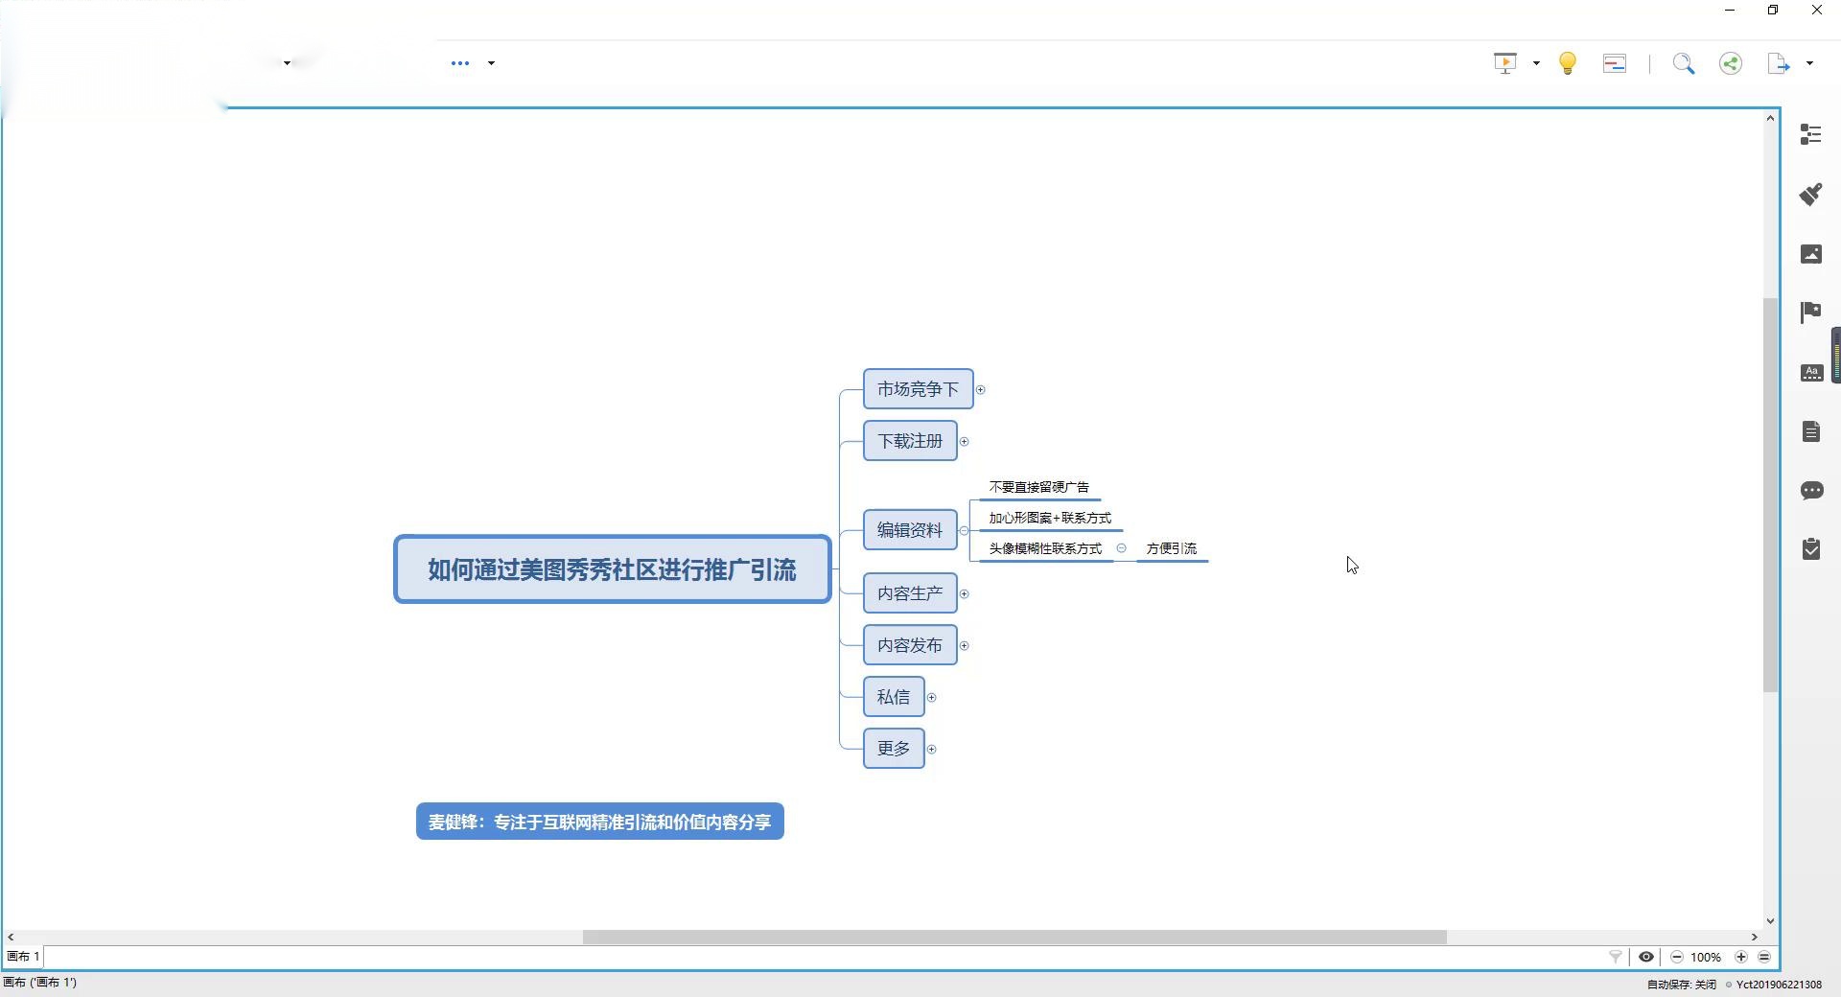Expand the 市场竞争下 topic
Viewport: 1841px width, 997px height.
(x=980, y=389)
